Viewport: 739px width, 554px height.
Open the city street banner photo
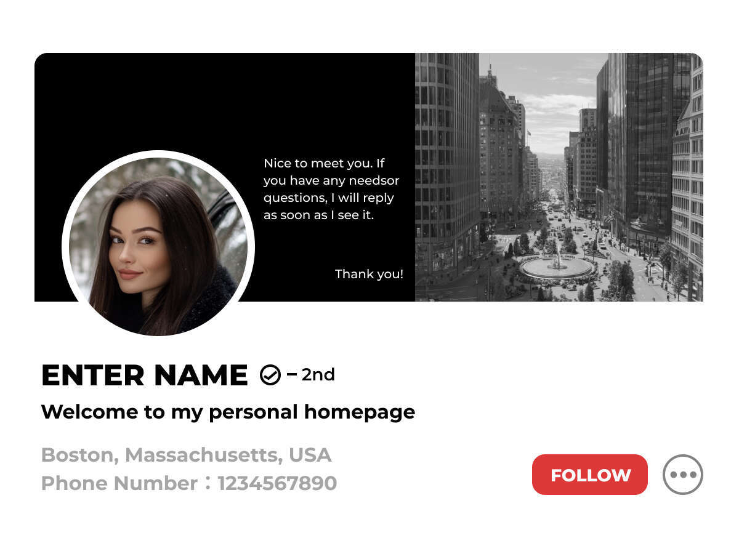click(x=559, y=177)
